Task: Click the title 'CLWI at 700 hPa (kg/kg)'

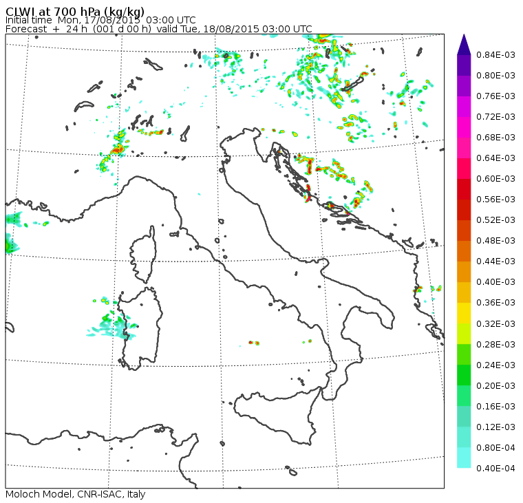Action: [x=75, y=11]
